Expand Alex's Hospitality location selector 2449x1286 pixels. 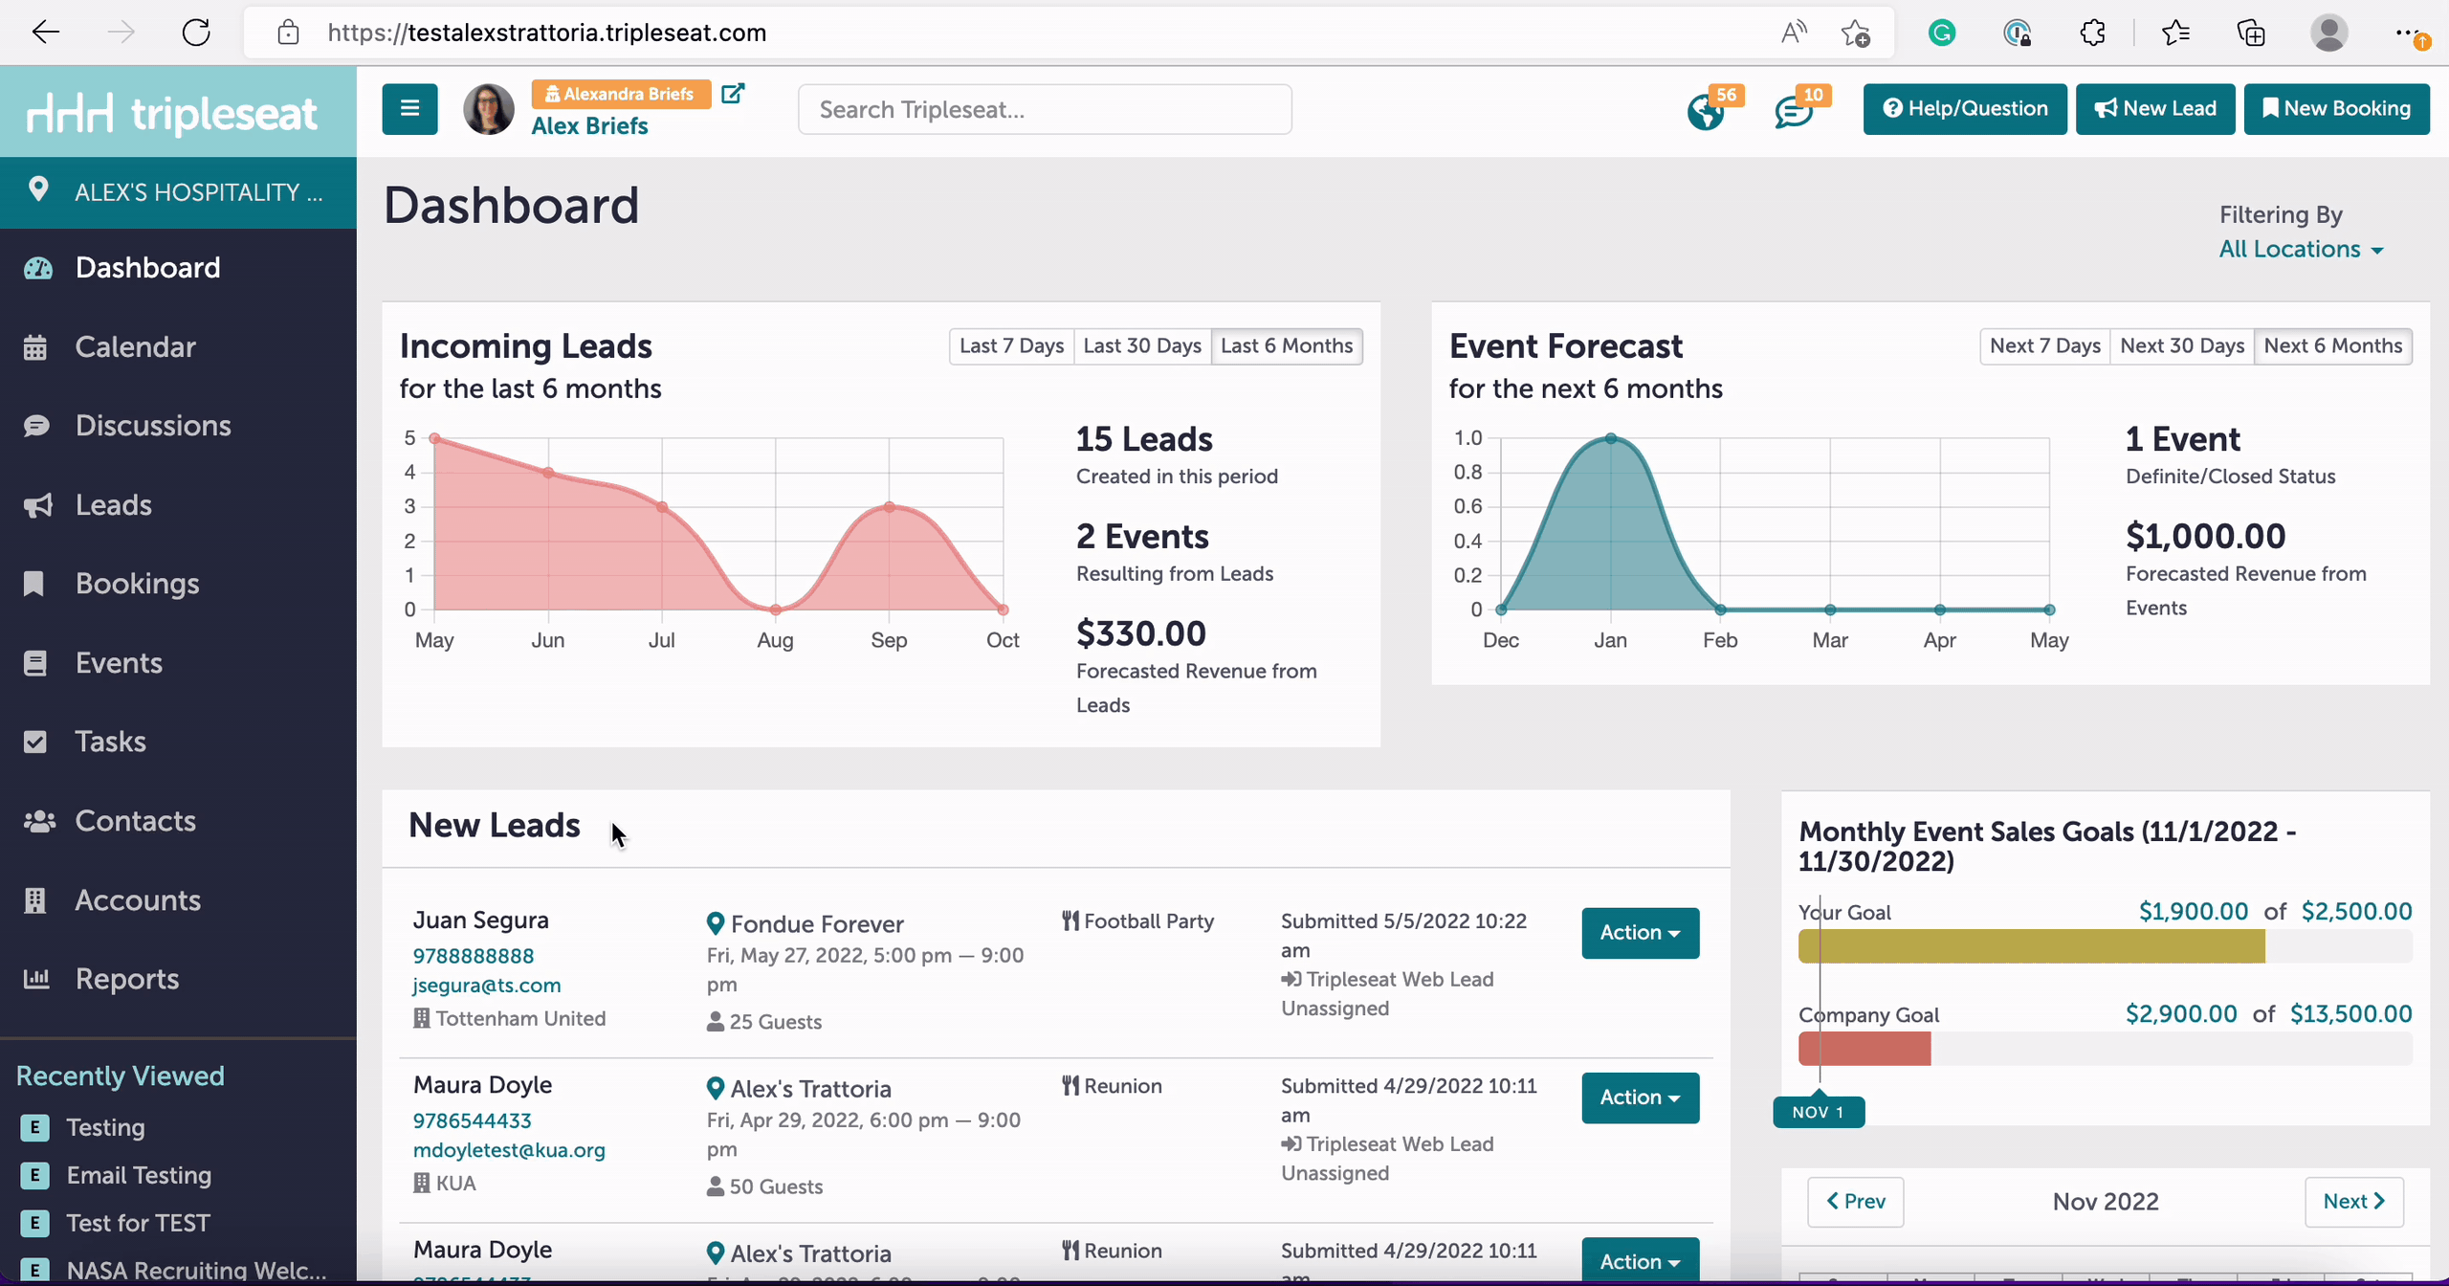(178, 191)
